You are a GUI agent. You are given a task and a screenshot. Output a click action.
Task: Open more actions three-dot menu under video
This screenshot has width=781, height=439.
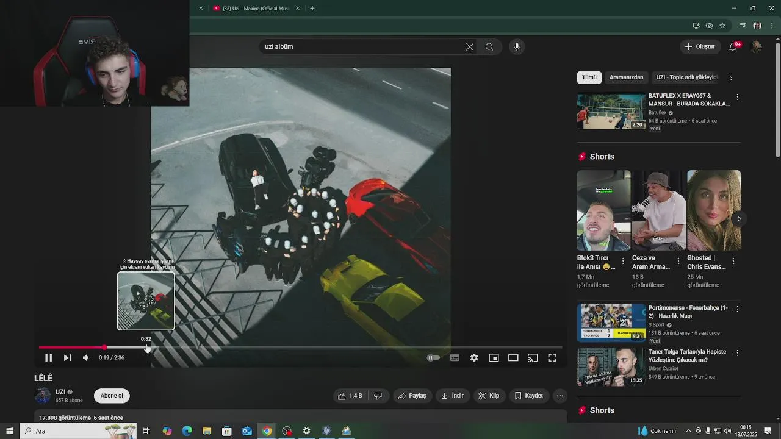point(560,396)
